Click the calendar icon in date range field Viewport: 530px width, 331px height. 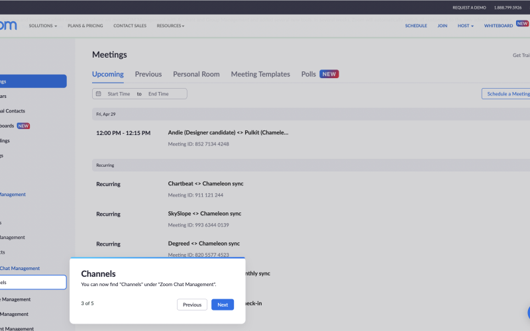click(x=99, y=94)
